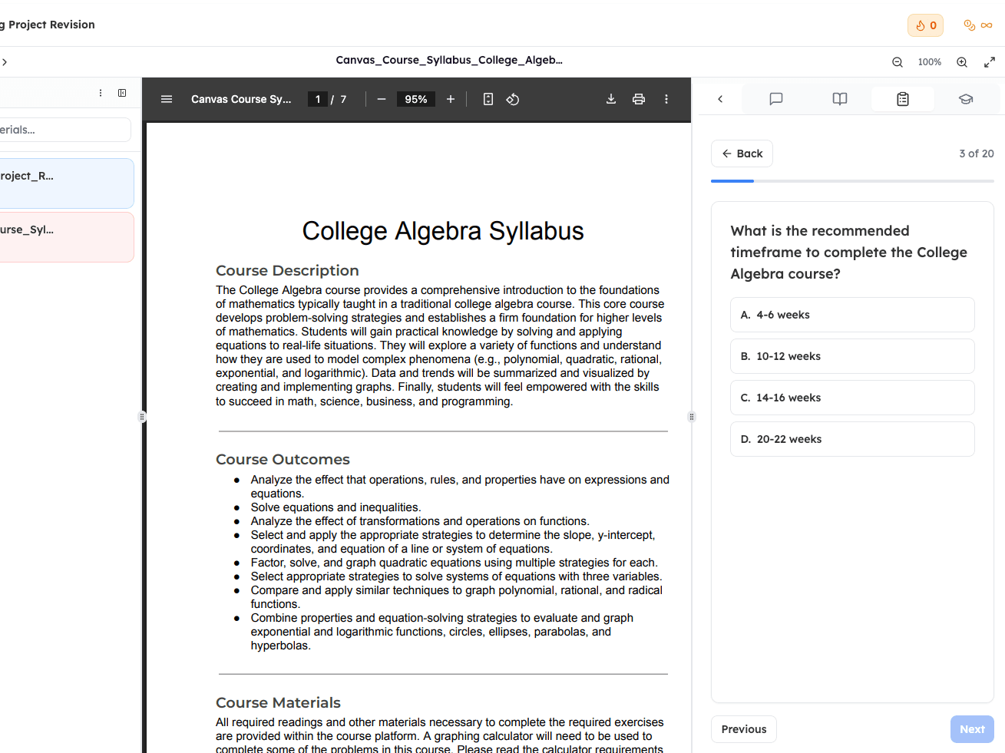The width and height of the screenshot is (1005, 753).
Task: Open the Course_Syl... file card
Action: click(67, 237)
